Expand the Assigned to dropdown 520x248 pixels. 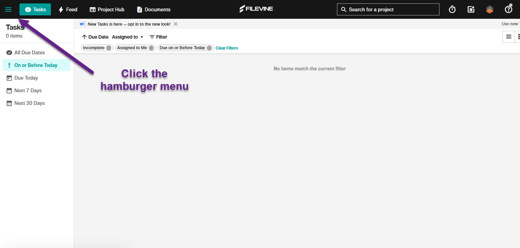128,37
